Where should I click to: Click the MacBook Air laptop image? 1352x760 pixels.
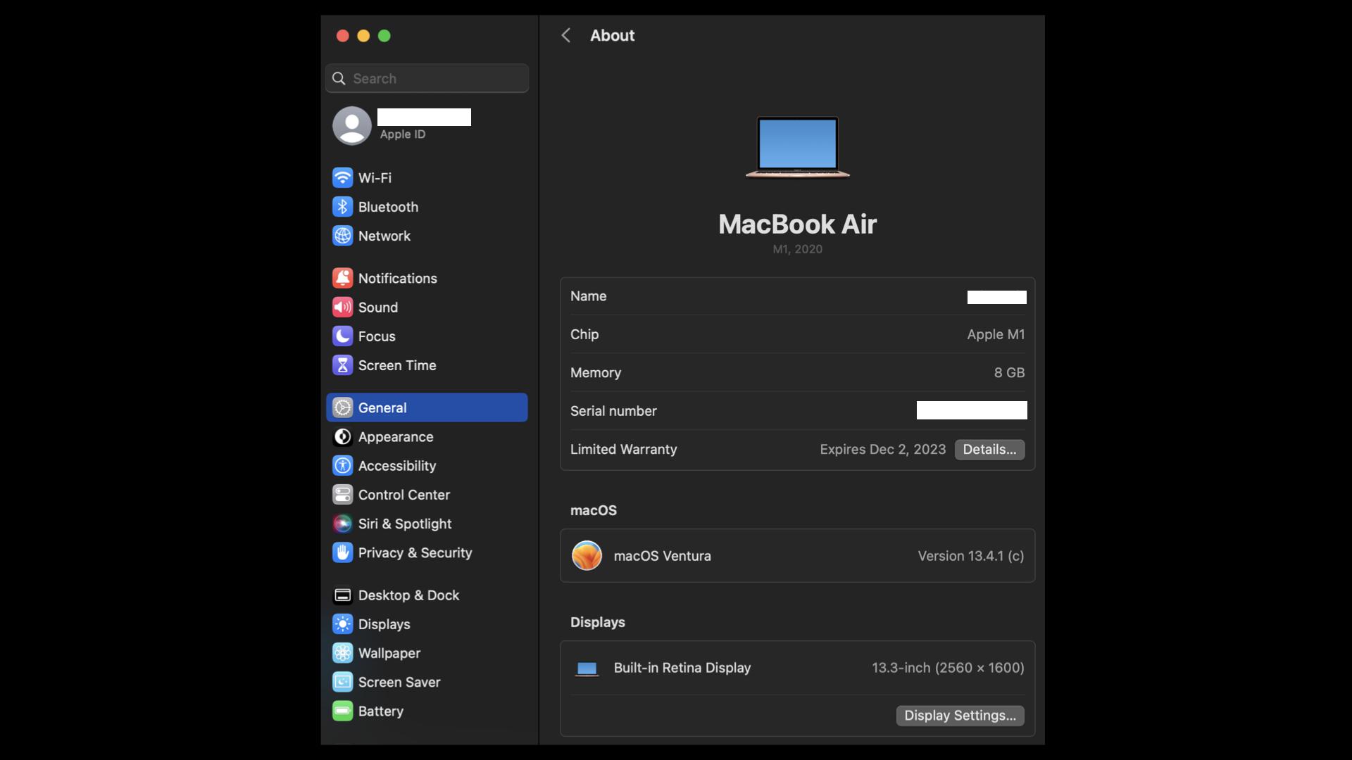pos(797,147)
